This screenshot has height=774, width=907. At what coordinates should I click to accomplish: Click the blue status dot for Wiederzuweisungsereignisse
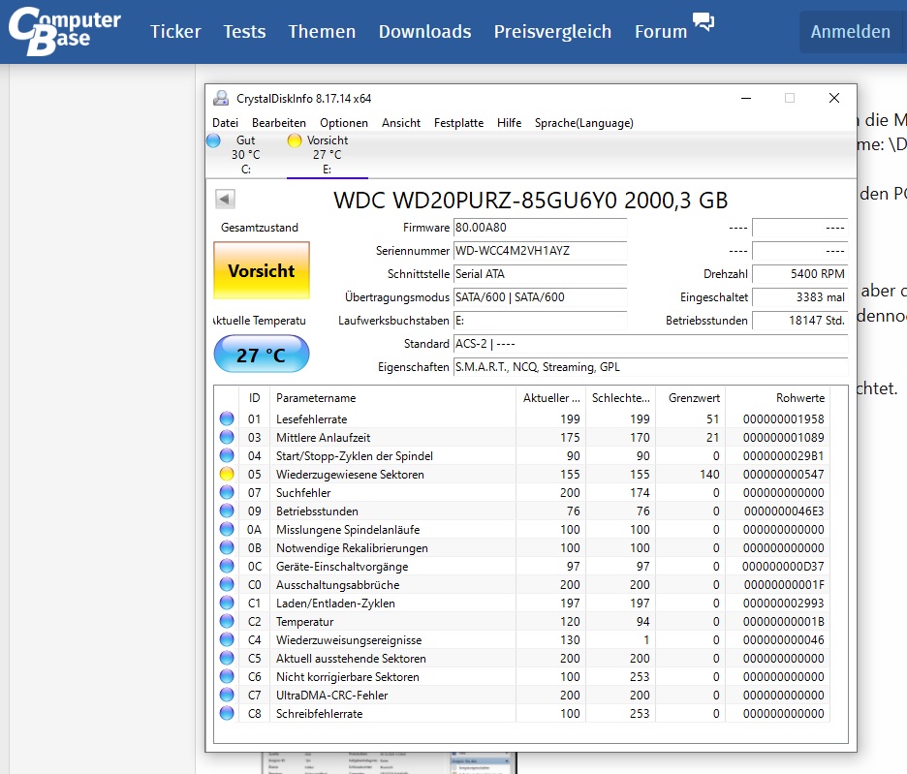coord(227,639)
